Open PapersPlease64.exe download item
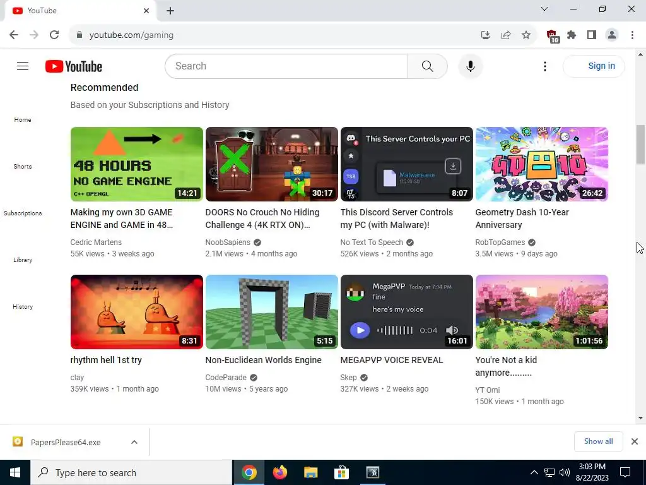The width and height of the screenshot is (646, 485). tap(66, 442)
